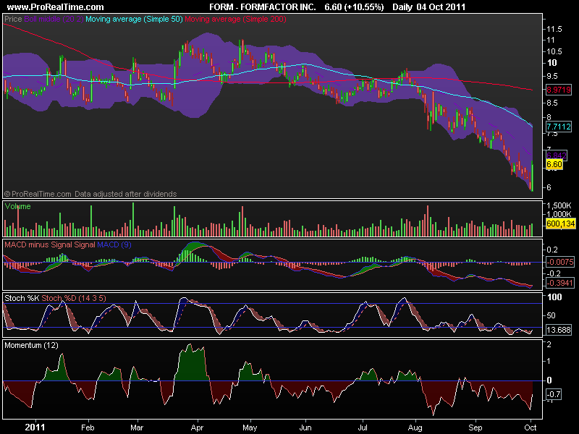
Task: Click the 8.9719 red price tag
Action: click(558, 89)
